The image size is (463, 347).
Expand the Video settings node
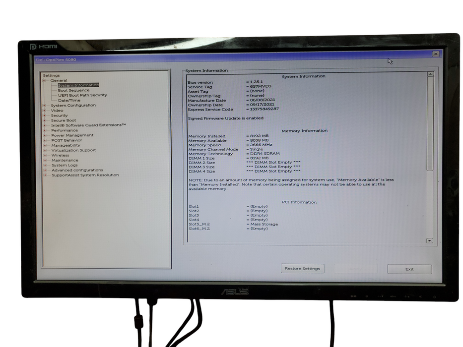click(x=44, y=111)
